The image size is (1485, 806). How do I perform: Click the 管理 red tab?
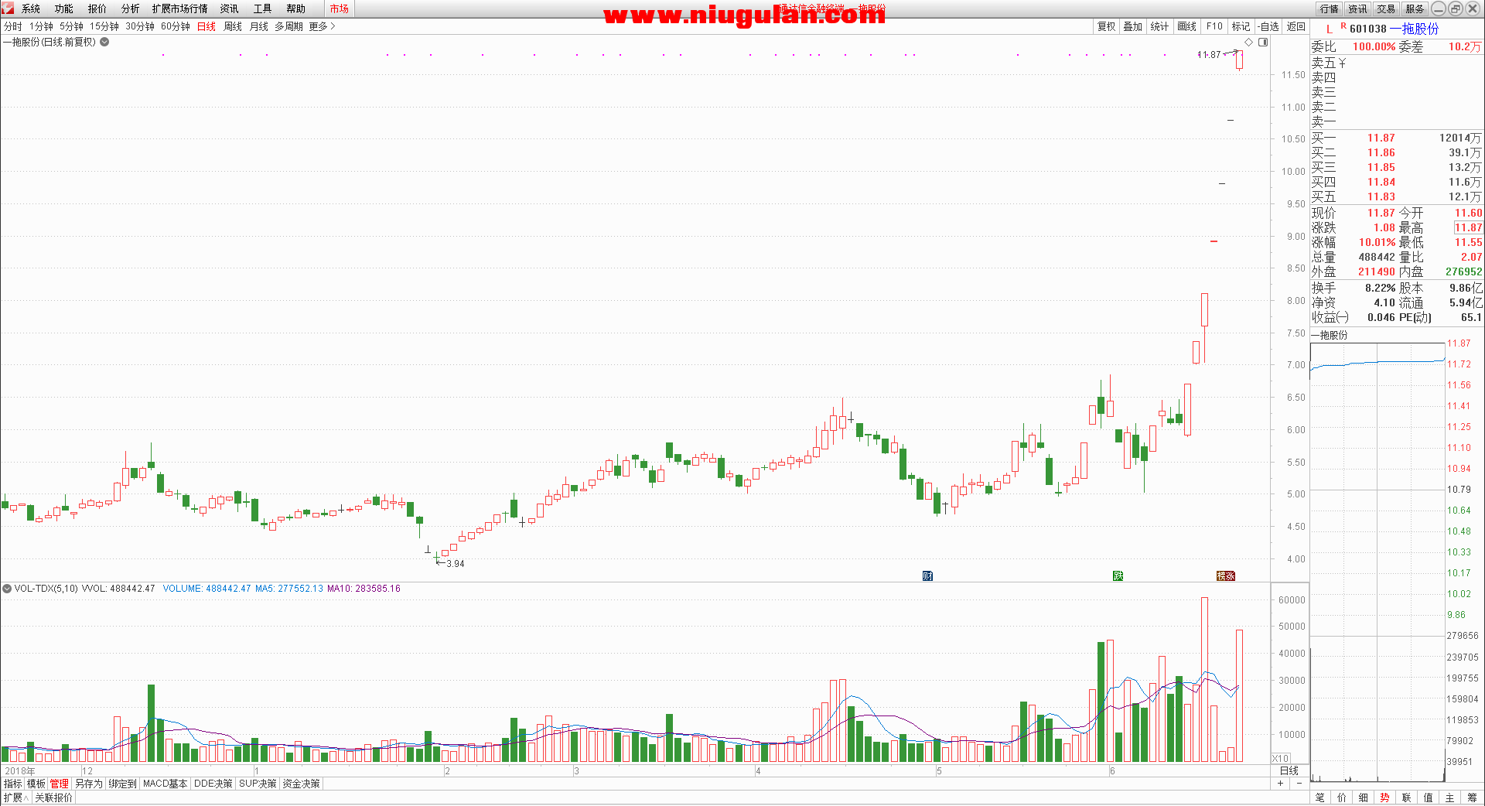(x=60, y=784)
